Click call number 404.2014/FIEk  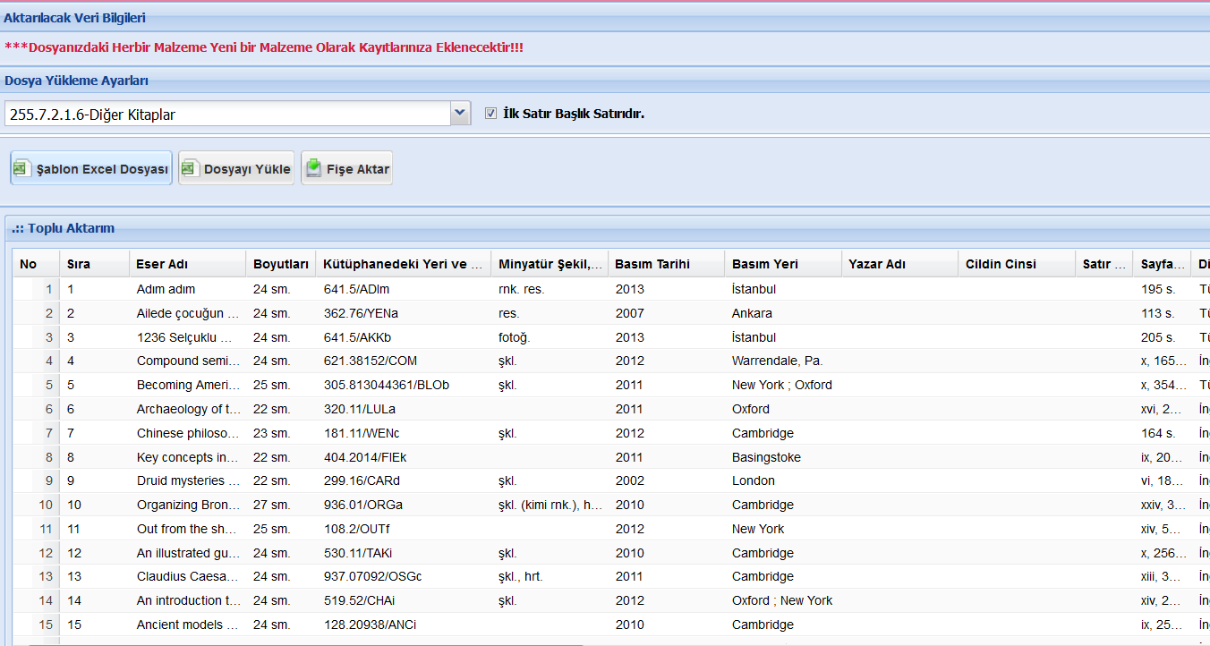pos(364,457)
